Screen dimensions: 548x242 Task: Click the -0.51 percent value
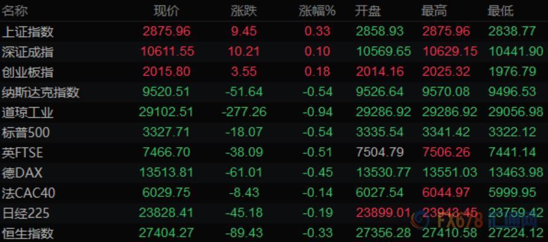pyautogui.click(x=317, y=153)
